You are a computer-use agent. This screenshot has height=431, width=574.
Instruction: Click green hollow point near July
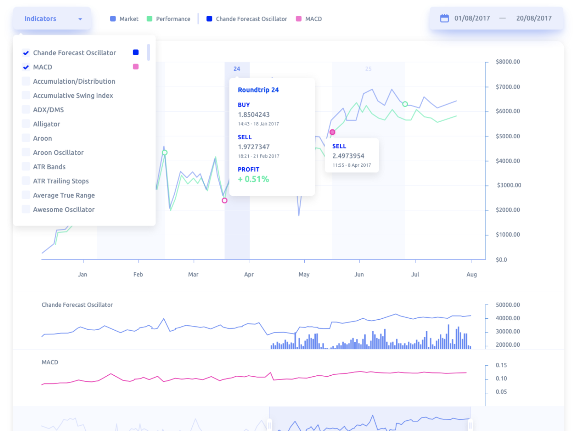click(405, 104)
